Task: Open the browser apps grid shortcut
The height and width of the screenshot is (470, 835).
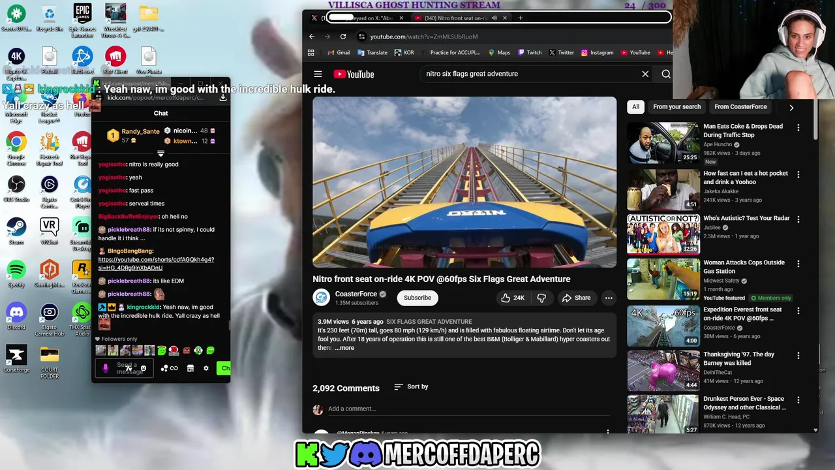Action: tap(311, 53)
